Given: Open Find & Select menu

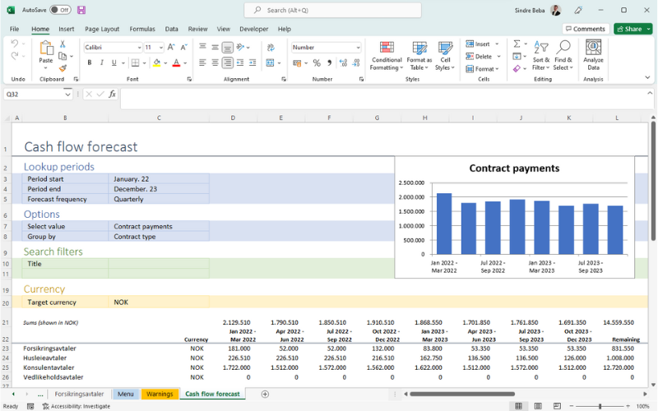Looking at the screenshot, I should pyautogui.click(x=563, y=56).
